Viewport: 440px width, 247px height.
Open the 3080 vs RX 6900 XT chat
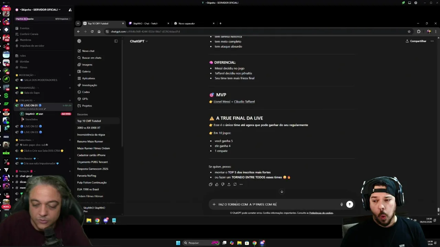[89, 128]
